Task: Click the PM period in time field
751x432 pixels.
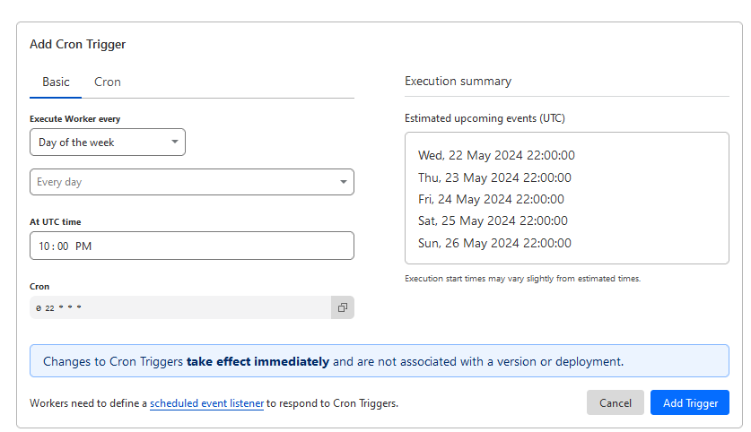Action: pos(83,246)
